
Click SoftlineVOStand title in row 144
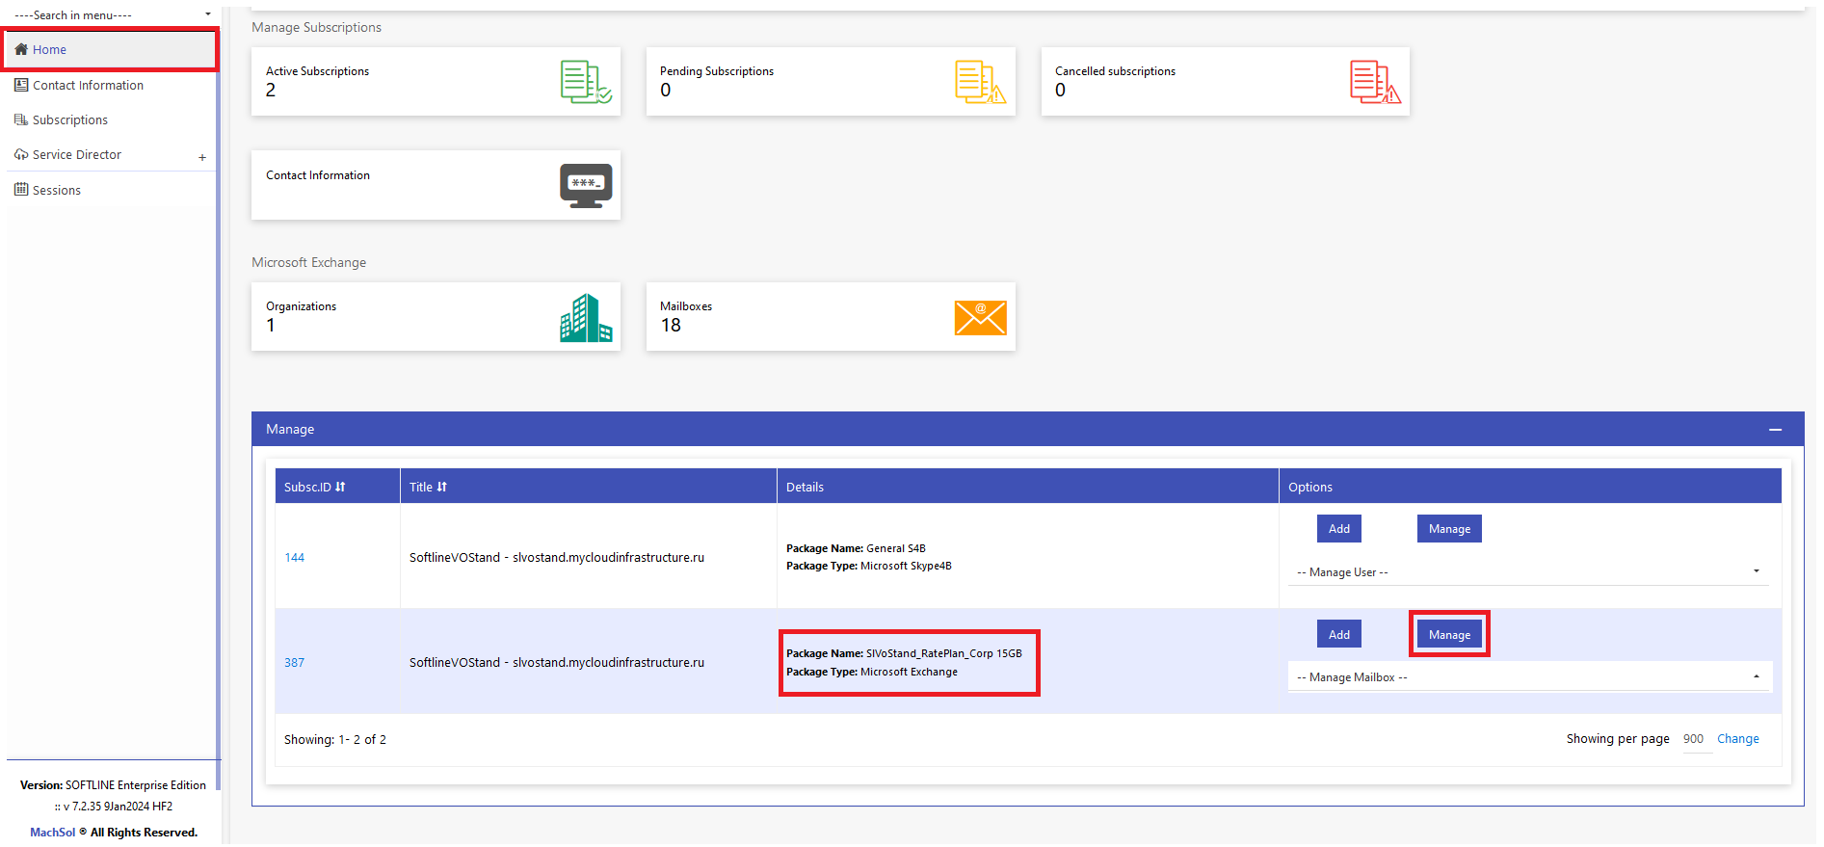pyautogui.click(x=557, y=557)
